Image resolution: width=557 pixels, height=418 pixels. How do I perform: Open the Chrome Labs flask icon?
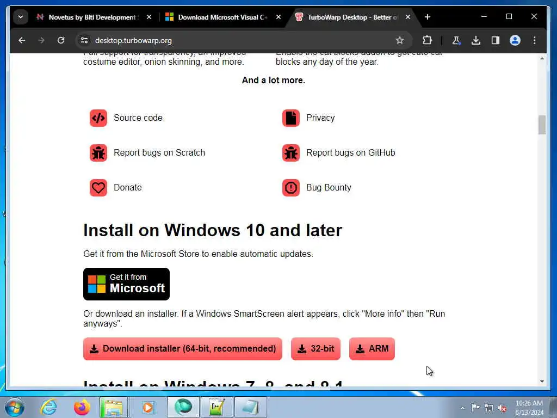(456, 40)
